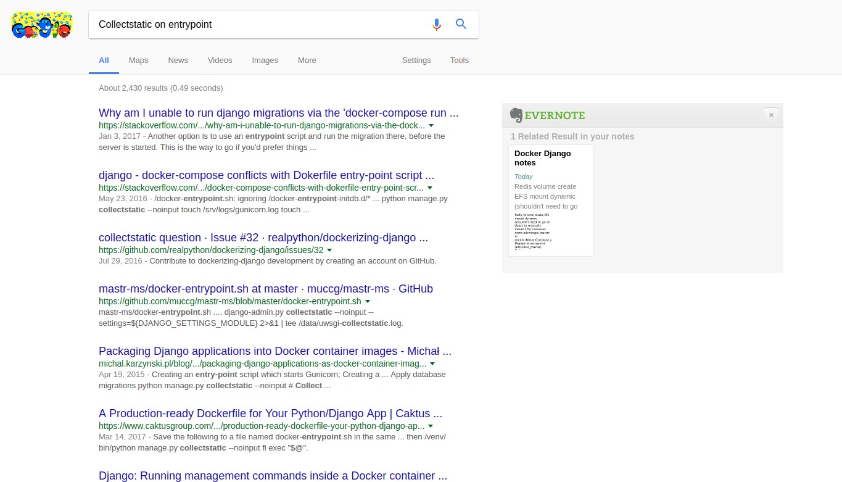Open the search Tools options
842x482 pixels.
click(x=459, y=60)
